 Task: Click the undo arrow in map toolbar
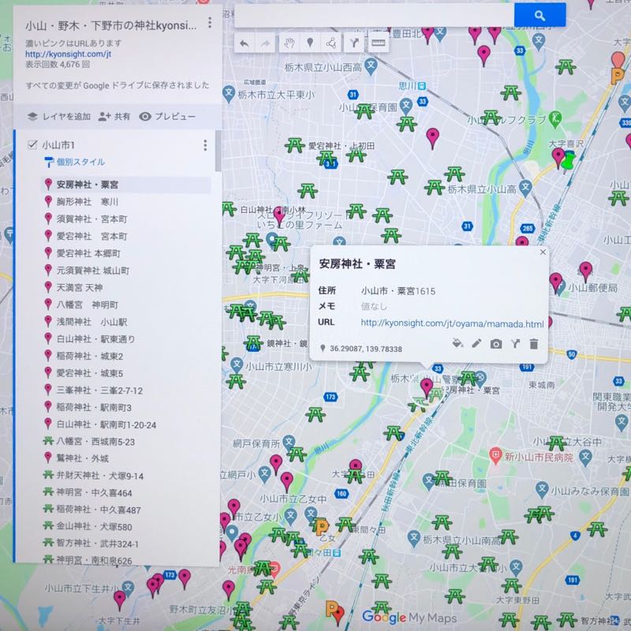pos(244,43)
